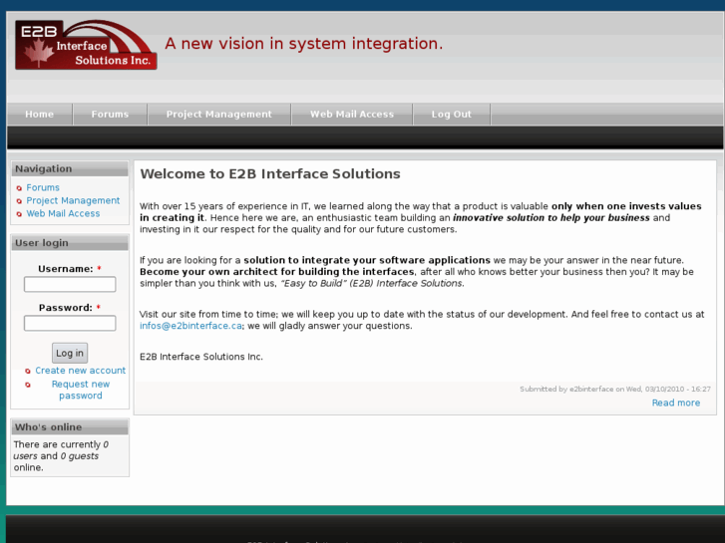725x543 pixels.
Task: Open the Read more link
Action: point(675,403)
